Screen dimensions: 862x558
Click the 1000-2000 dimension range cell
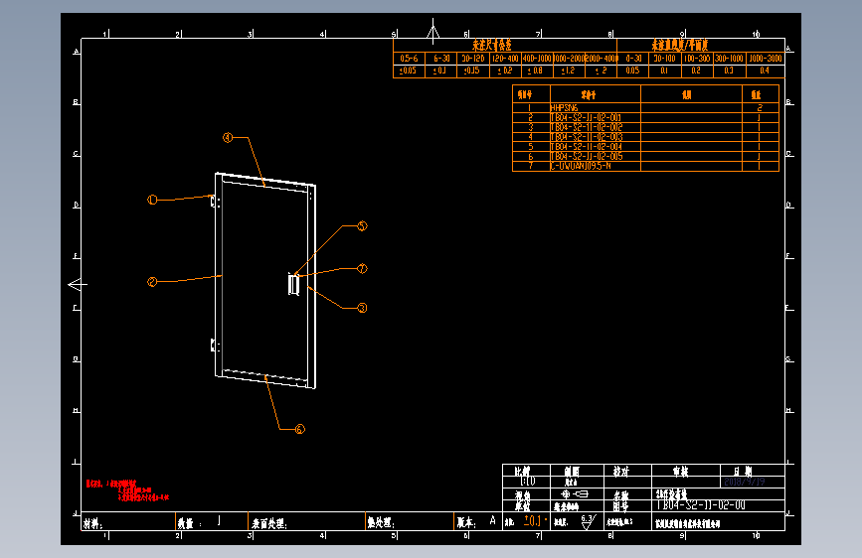569,59
